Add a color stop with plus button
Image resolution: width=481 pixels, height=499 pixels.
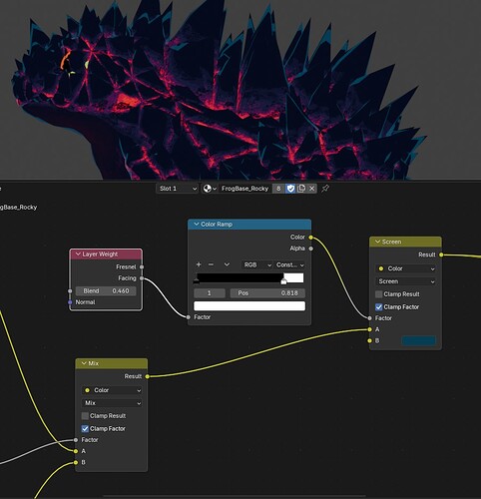click(199, 264)
